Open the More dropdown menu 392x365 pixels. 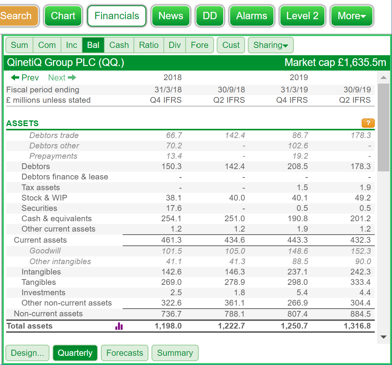click(x=352, y=16)
